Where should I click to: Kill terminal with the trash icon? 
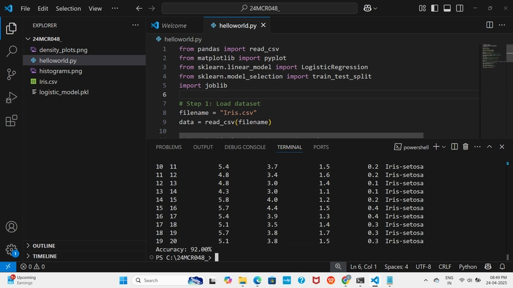[x=466, y=147]
